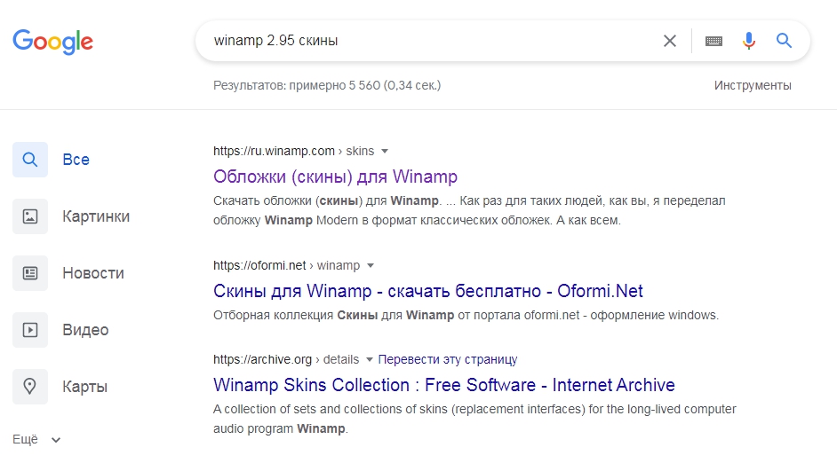Click the archive.org URL breadcrumb
837x463 pixels.
(x=286, y=359)
